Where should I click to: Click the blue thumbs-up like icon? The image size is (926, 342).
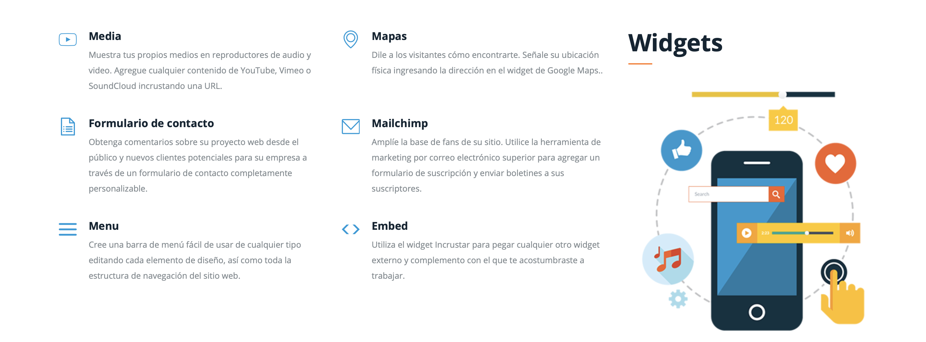681,150
